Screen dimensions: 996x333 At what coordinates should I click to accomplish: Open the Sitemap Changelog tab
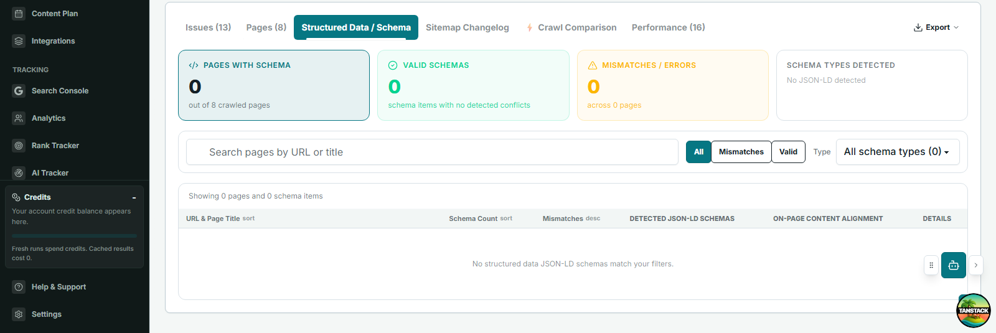coord(467,27)
